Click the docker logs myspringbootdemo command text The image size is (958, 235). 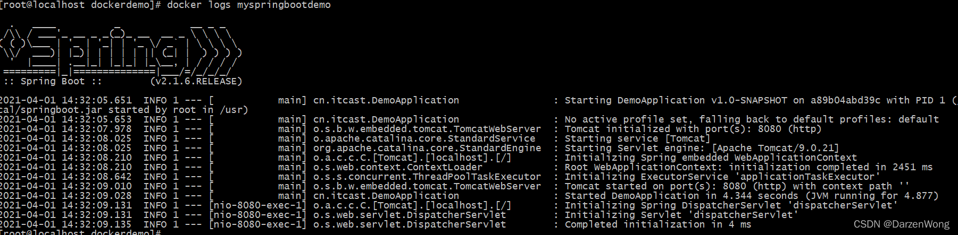(x=249, y=5)
